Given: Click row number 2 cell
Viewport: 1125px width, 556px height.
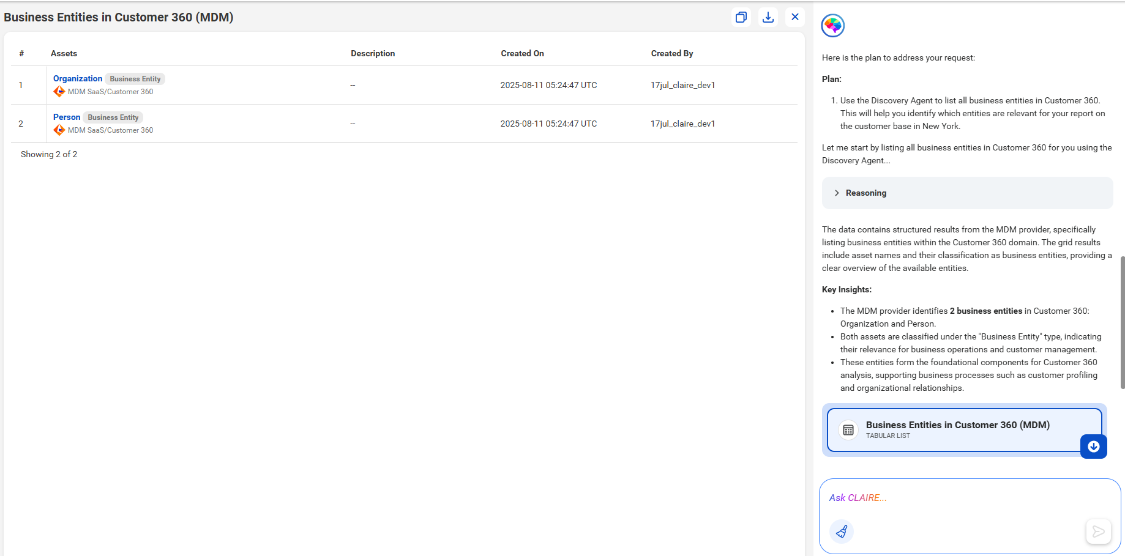Looking at the screenshot, I should 21,124.
